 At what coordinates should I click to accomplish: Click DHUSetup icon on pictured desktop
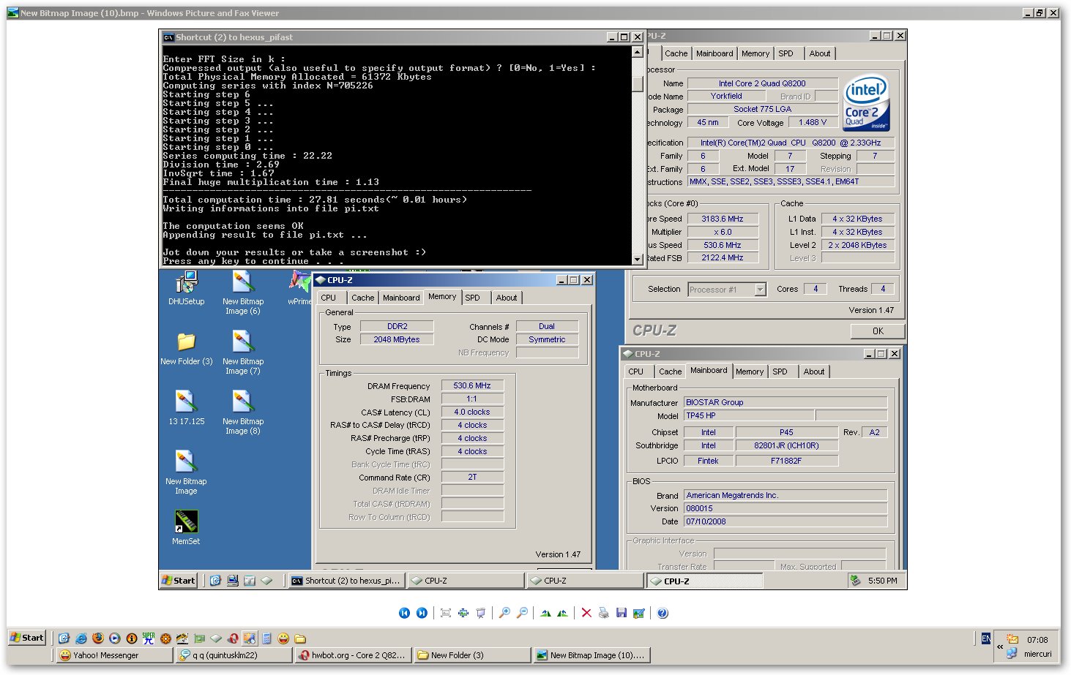tap(187, 288)
